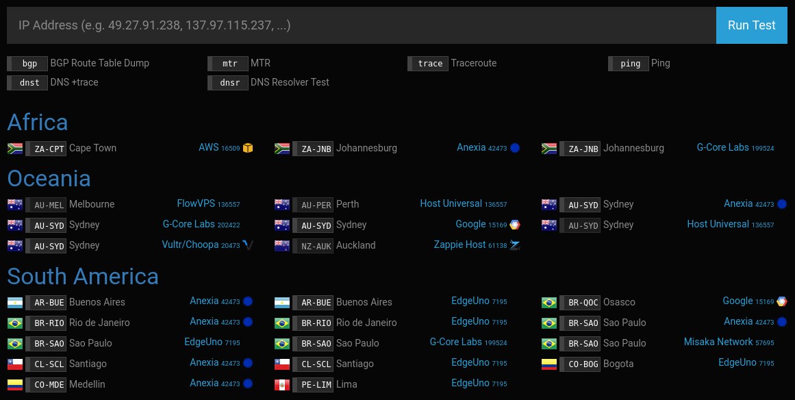Click Anexia icon in BR-SAO Anexia row
795x400 pixels.
click(x=782, y=322)
